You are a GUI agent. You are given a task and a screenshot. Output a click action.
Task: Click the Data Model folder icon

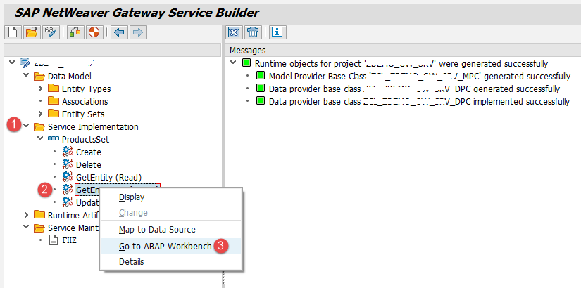(39, 77)
